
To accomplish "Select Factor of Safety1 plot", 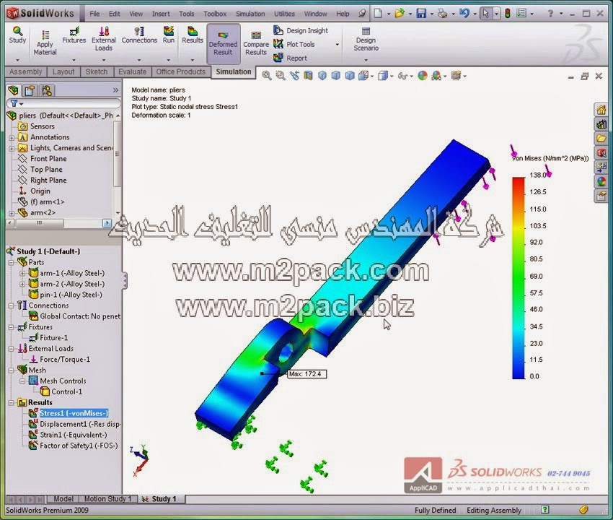I will pos(74,446).
